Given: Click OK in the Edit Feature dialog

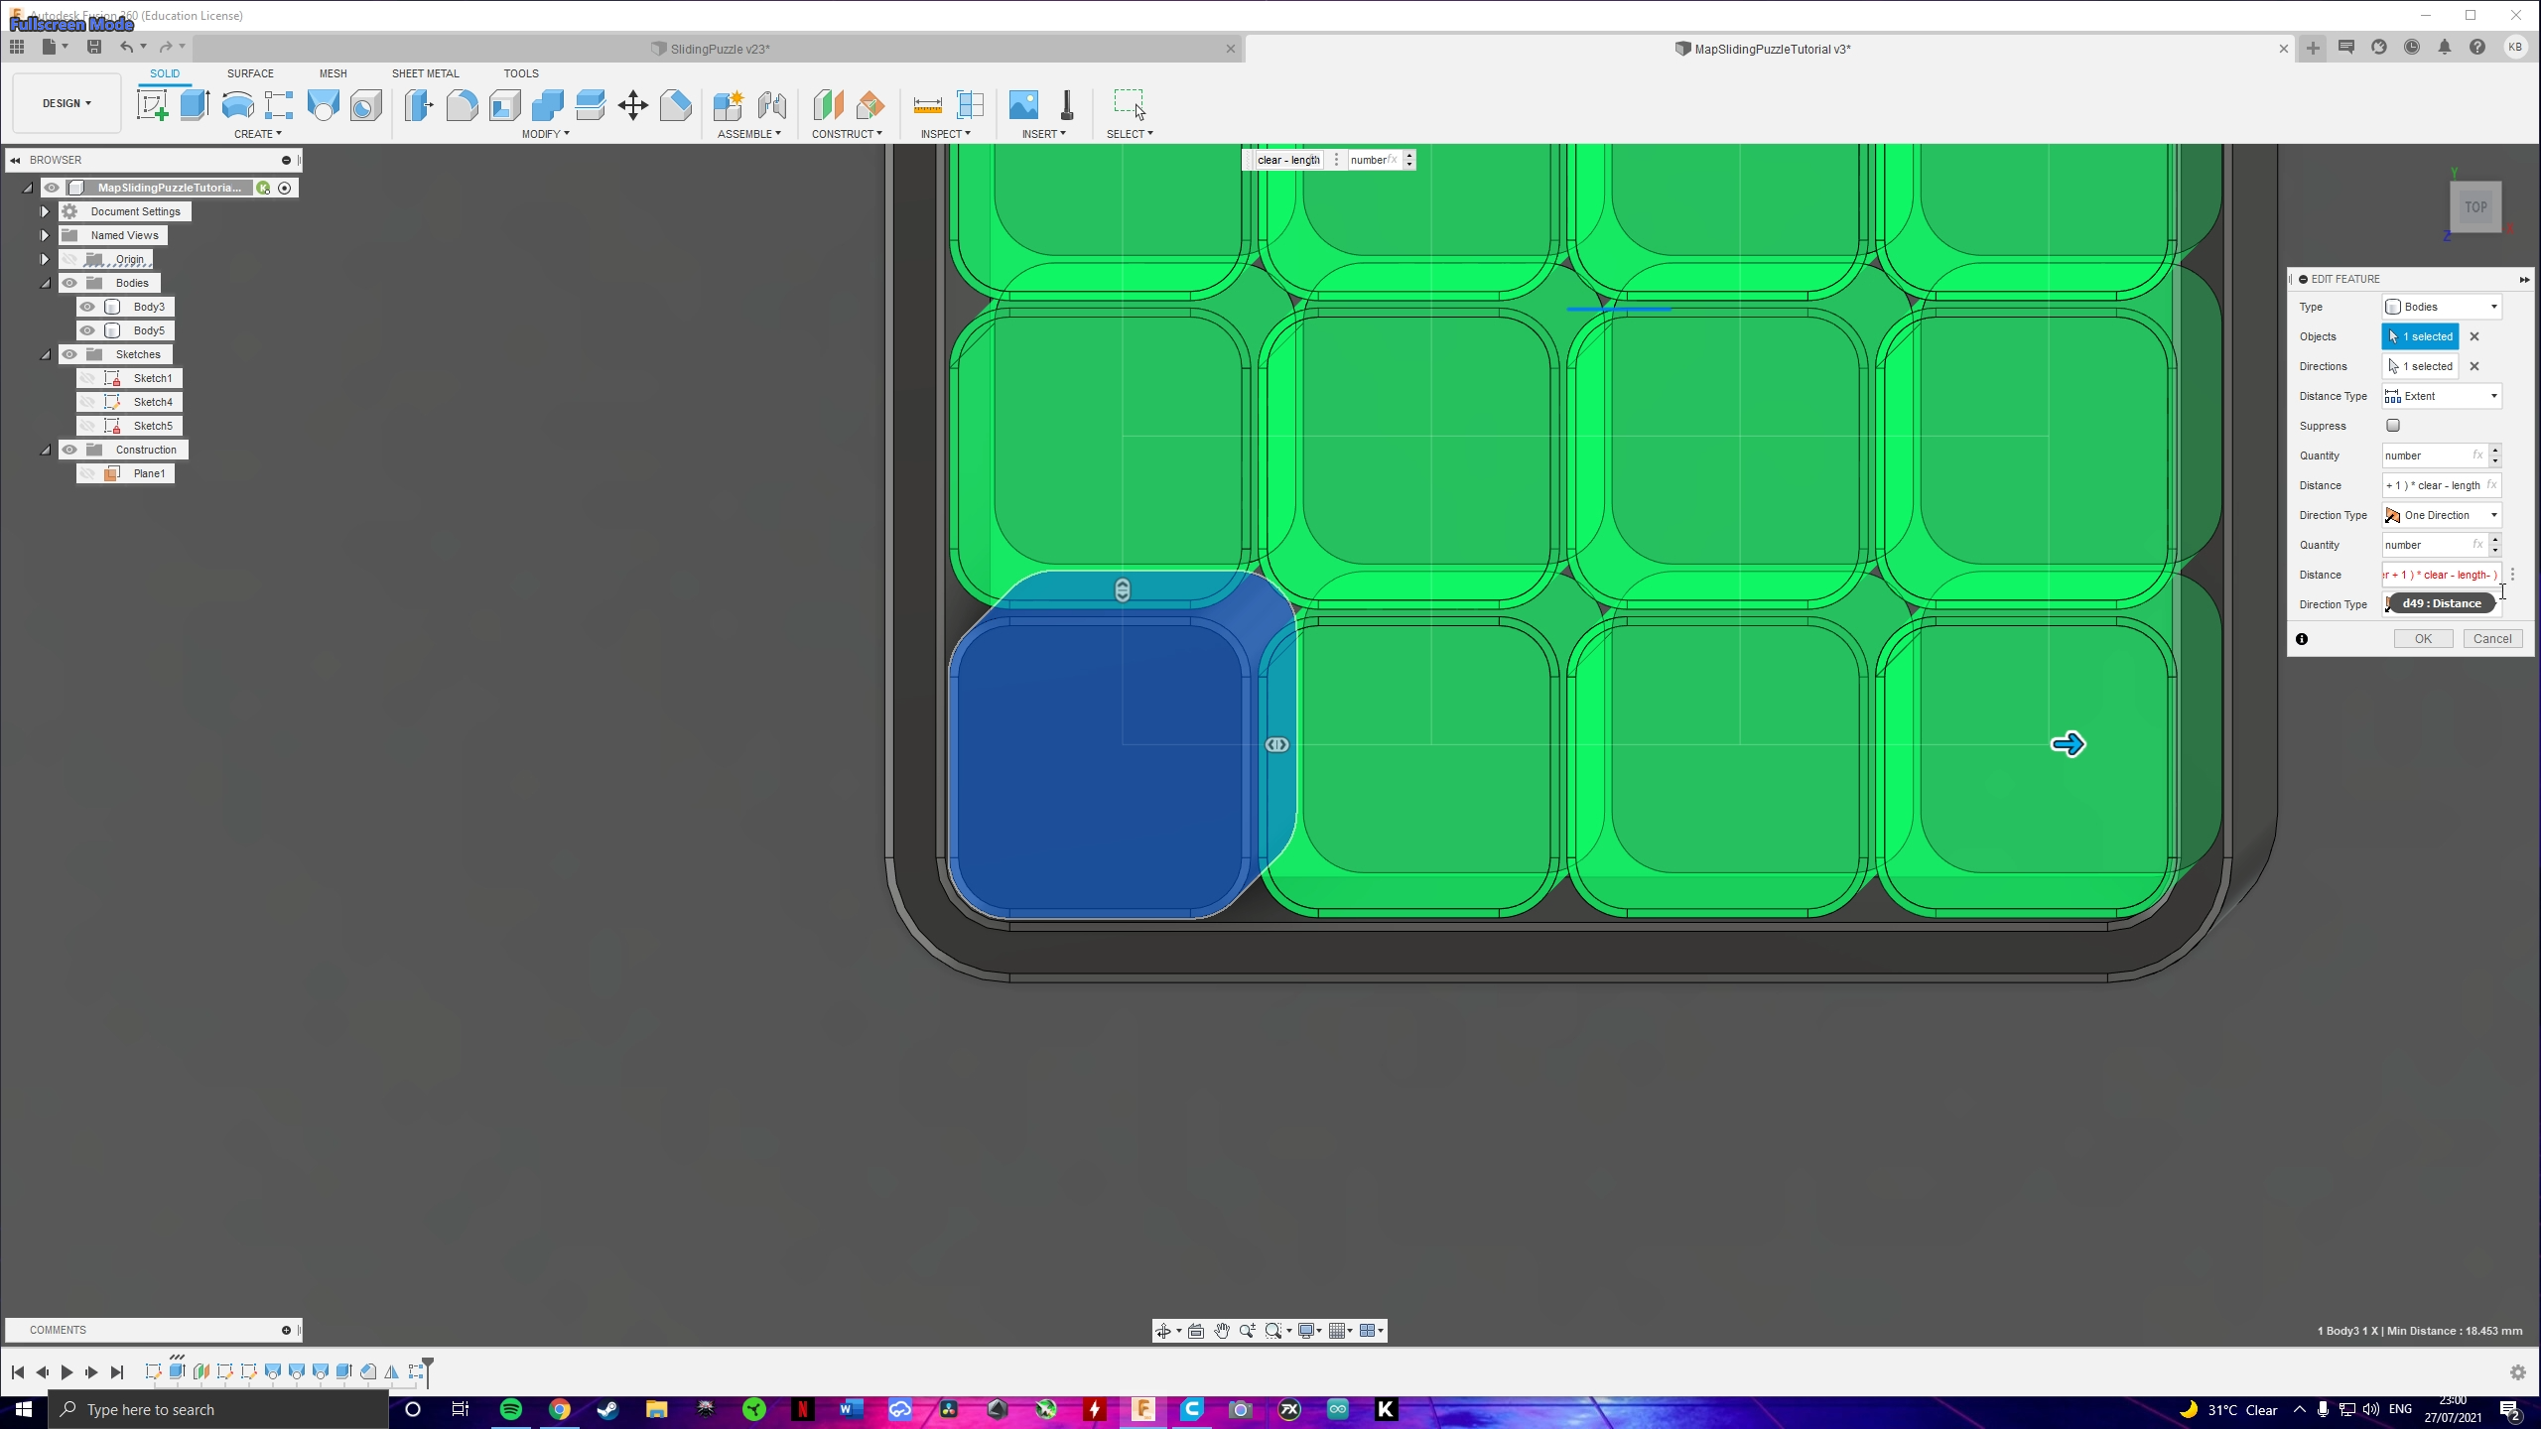Looking at the screenshot, I should tap(2422, 638).
